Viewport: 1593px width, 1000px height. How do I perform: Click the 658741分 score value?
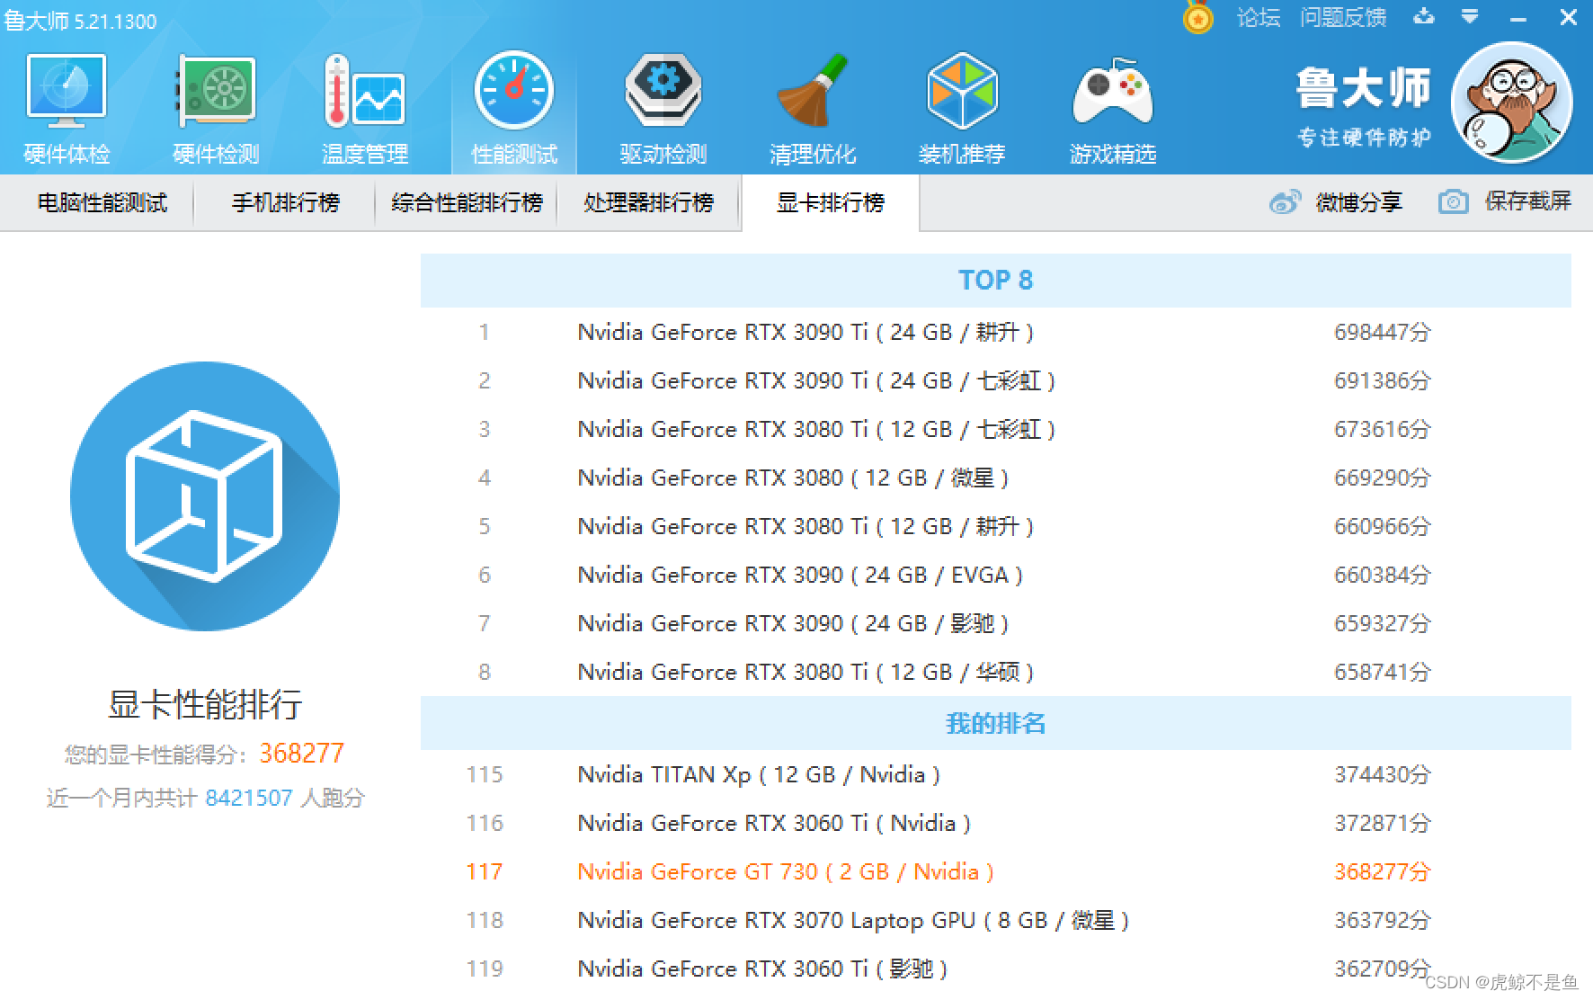[1383, 672]
